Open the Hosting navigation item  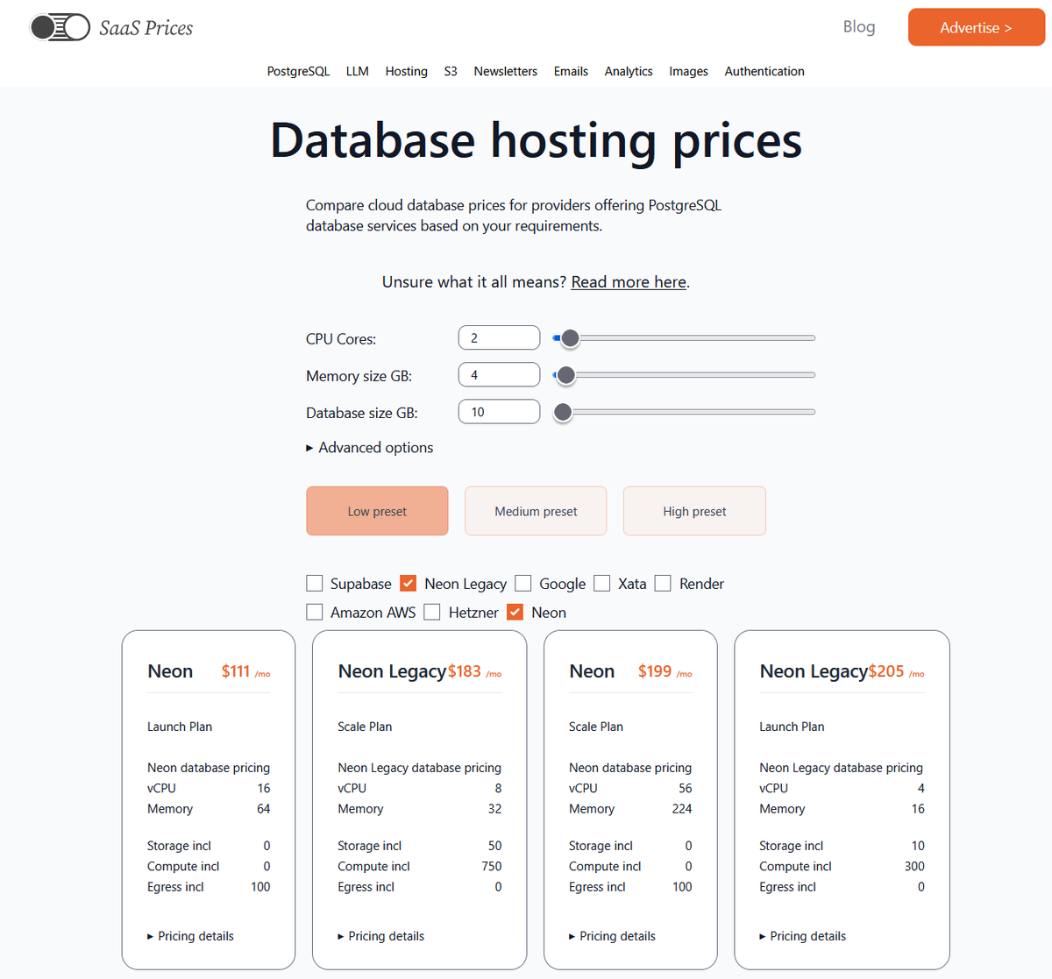click(406, 71)
